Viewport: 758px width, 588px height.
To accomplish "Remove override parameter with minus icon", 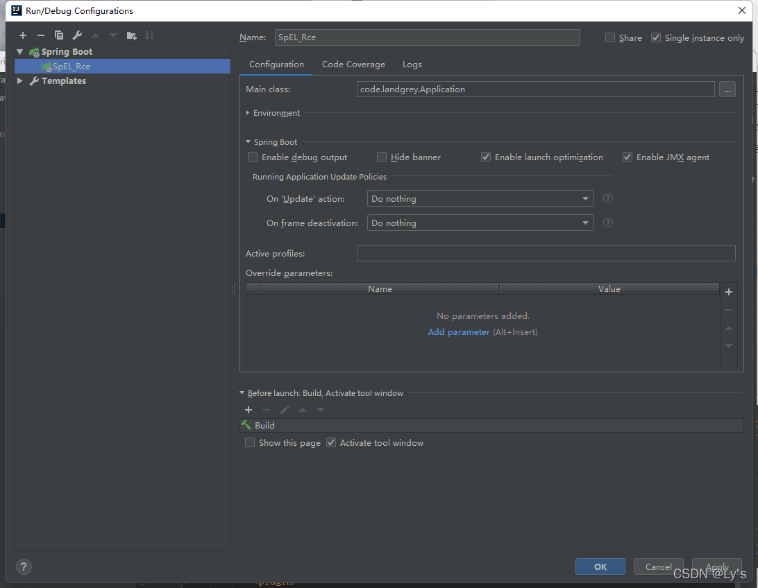I will 729,310.
